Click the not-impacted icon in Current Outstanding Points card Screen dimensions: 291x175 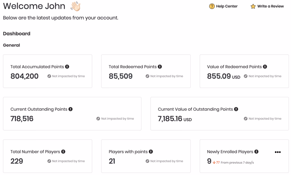[x=98, y=119]
